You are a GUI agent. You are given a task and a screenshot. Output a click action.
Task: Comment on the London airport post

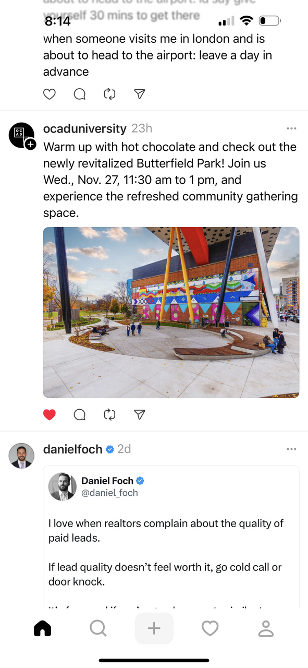click(x=80, y=94)
